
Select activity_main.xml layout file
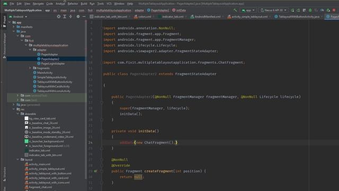click(40, 164)
